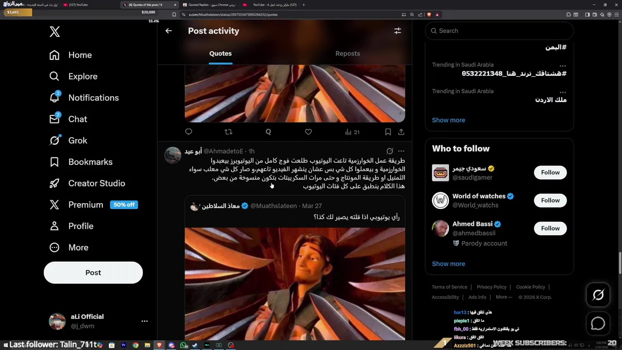This screenshot has width=622, height=350.
Task: Open Bookmarks page
Action: click(81, 162)
